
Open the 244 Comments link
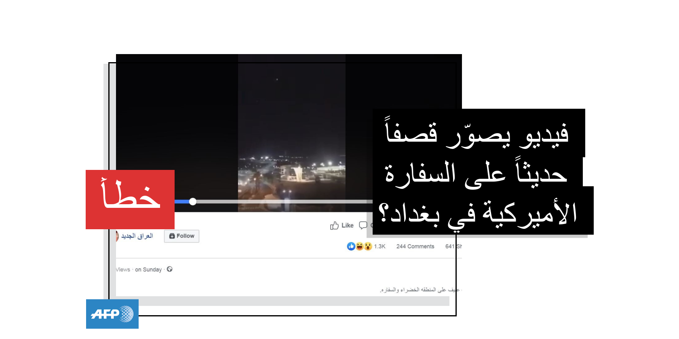[x=415, y=246]
